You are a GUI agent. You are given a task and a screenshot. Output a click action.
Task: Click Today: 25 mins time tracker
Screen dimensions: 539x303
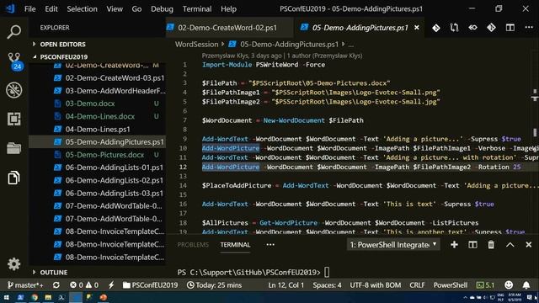215,285
